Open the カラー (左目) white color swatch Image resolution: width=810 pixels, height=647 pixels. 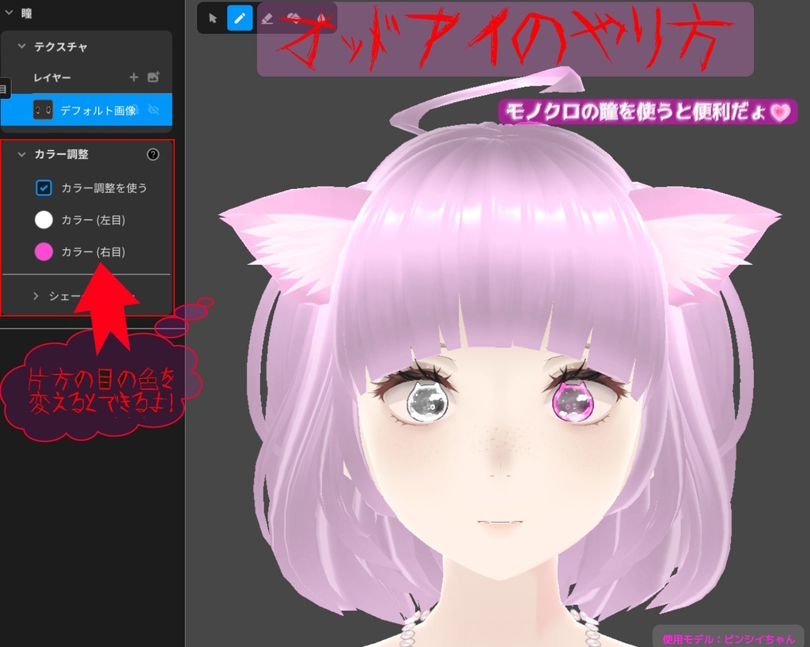pyautogui.click(x=44, y=220)
